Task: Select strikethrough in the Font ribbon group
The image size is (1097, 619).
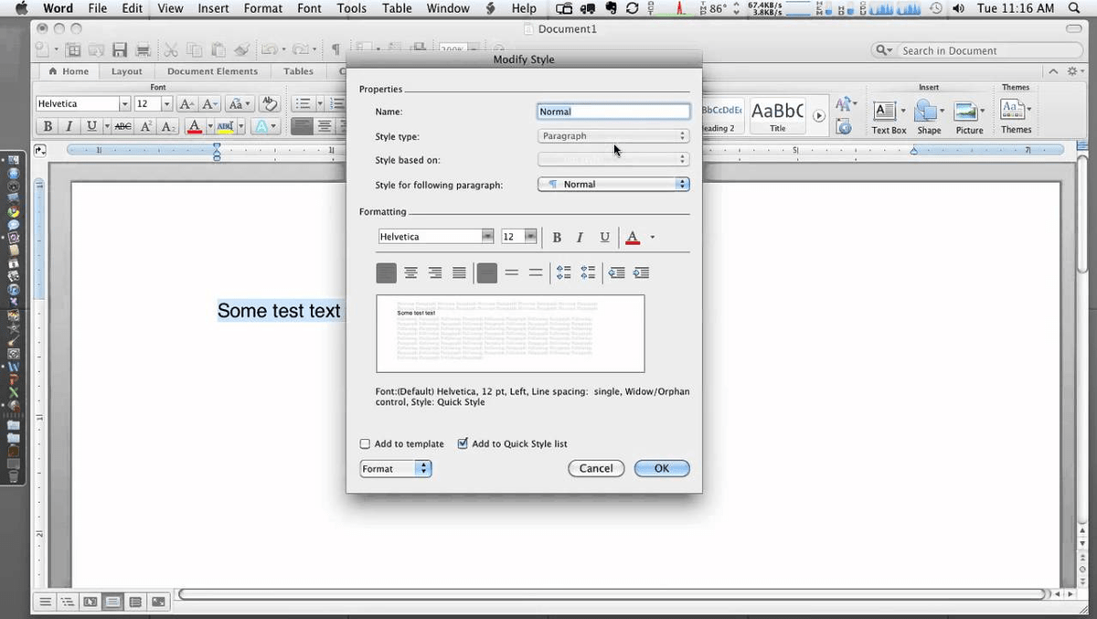Action: (123, 126)
